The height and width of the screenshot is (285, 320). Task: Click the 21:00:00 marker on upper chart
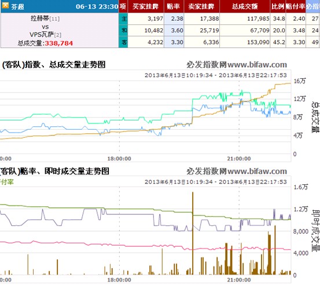239,159
